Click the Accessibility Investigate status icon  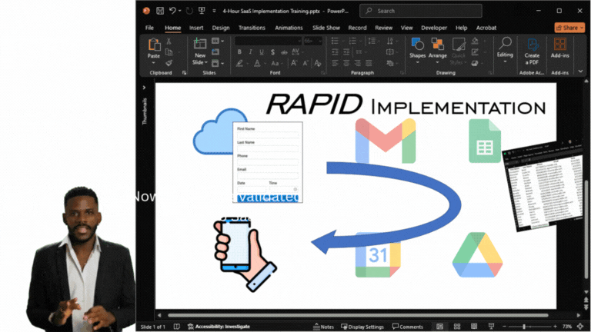(191, 327)
